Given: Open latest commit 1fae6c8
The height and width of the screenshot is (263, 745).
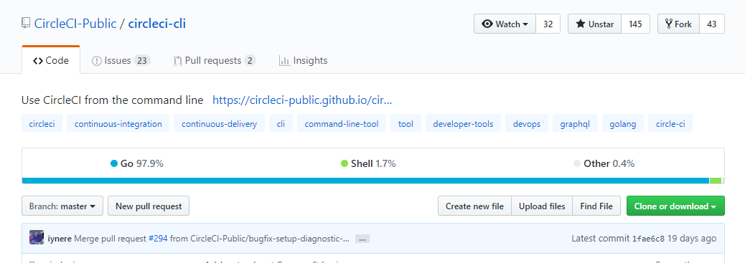Looking at the screenshot, I should [649, 239].
